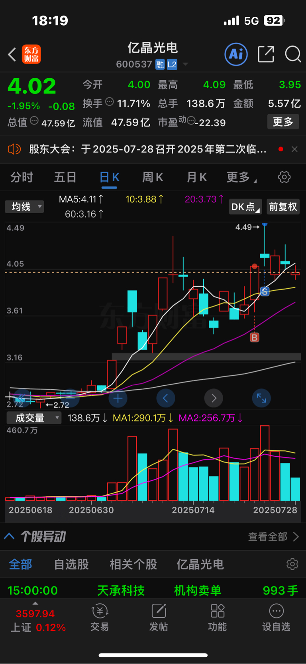Open the 股东大会 announcement text
Screen dimensions: 306x664
tap(148, 149)
